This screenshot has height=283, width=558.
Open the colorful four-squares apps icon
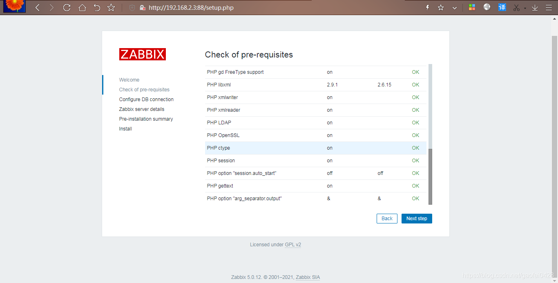472,7
